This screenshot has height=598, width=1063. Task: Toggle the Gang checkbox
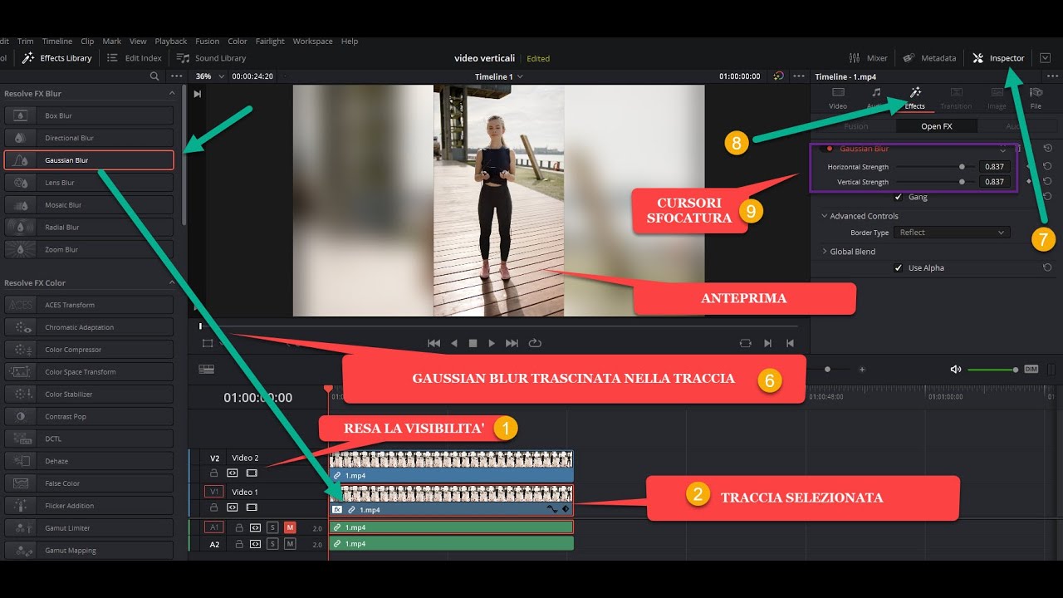(x=899, y=197)
